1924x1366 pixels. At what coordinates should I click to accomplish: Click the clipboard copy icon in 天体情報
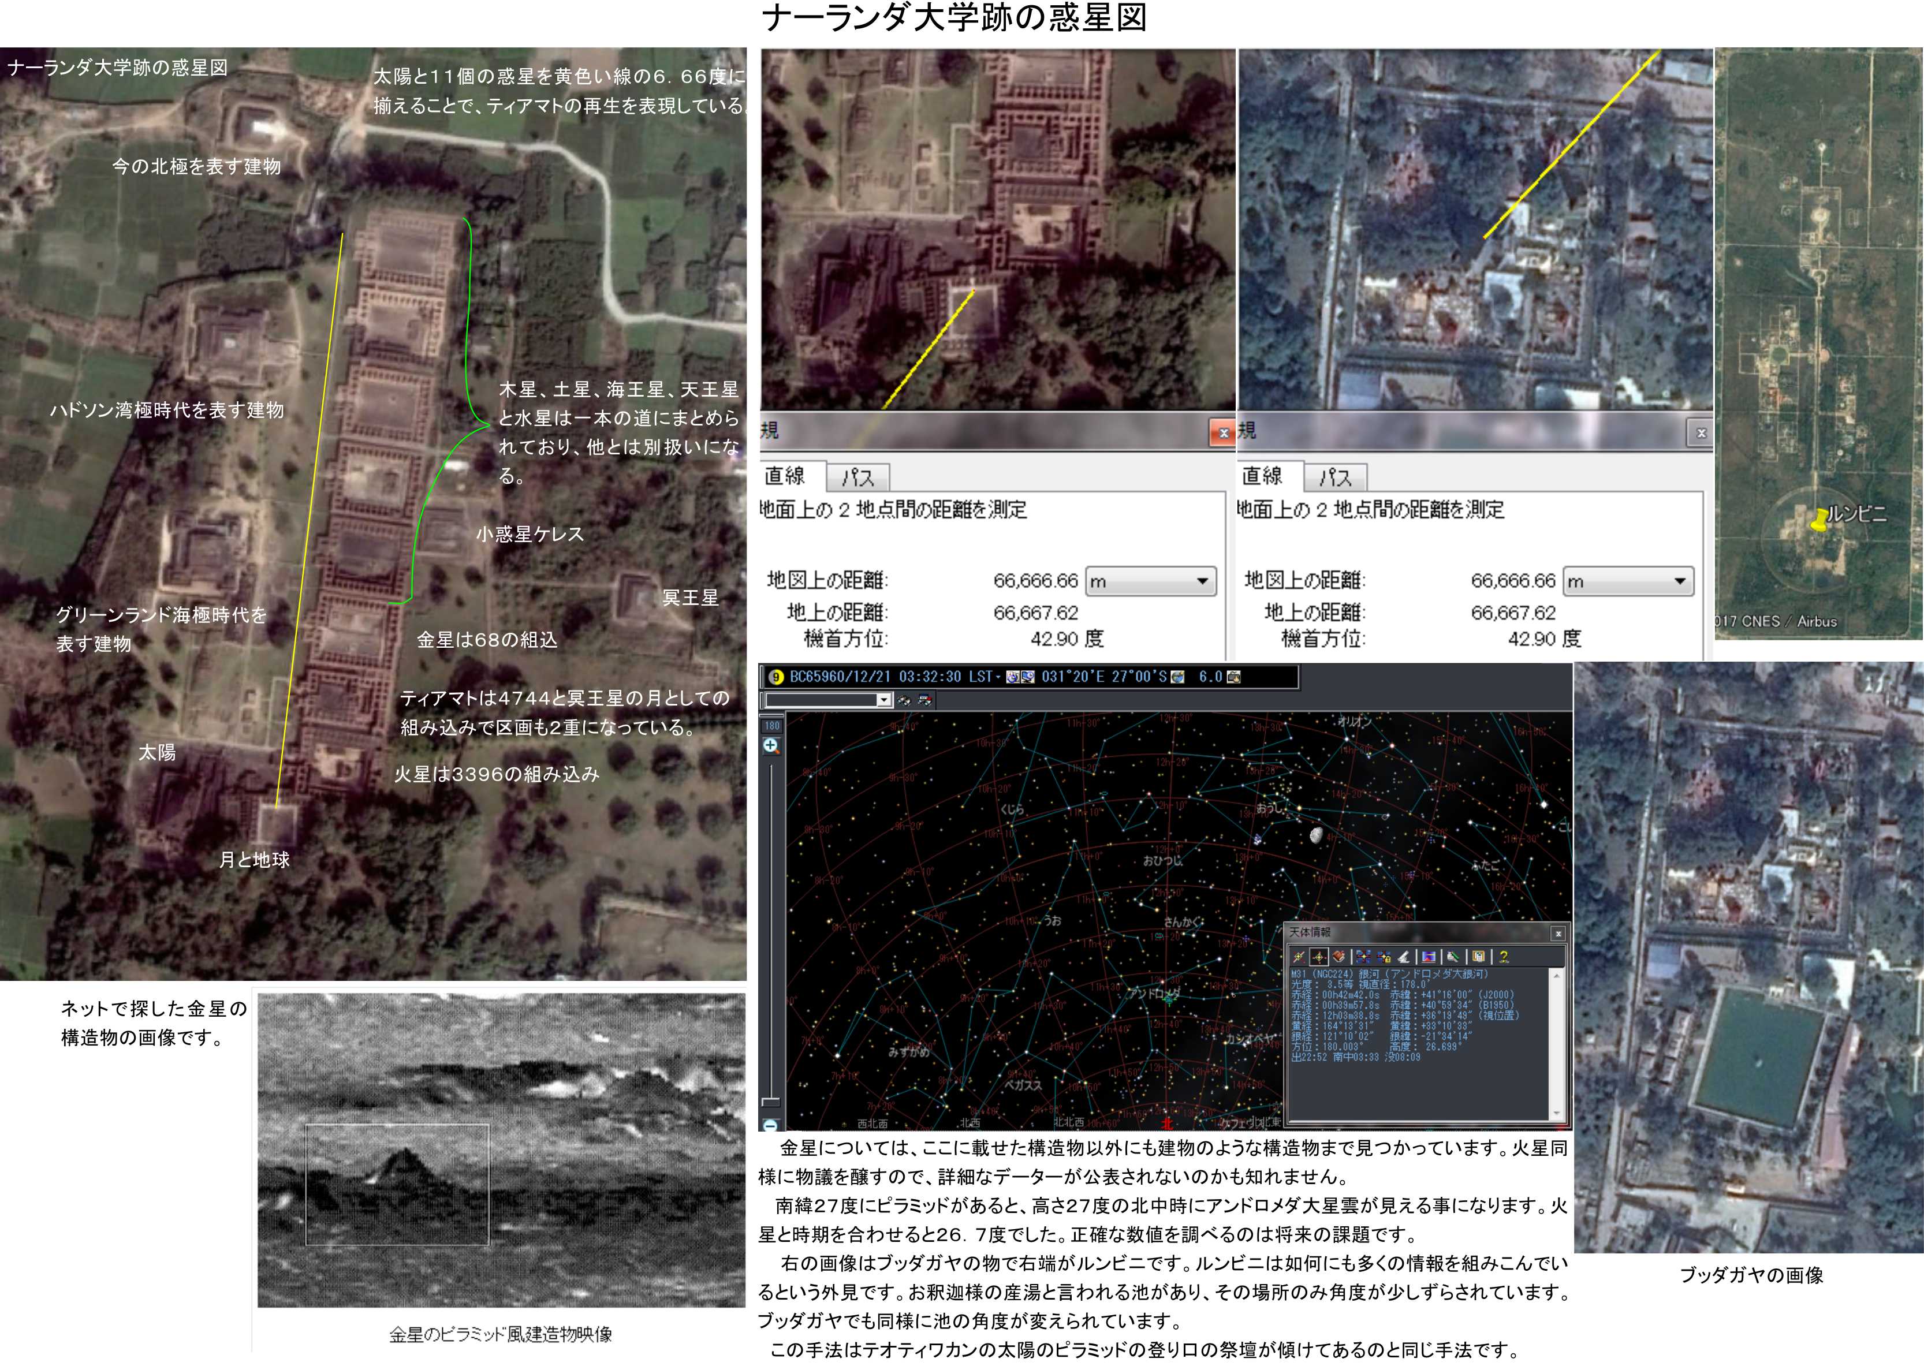click(x=1478, y=956)
